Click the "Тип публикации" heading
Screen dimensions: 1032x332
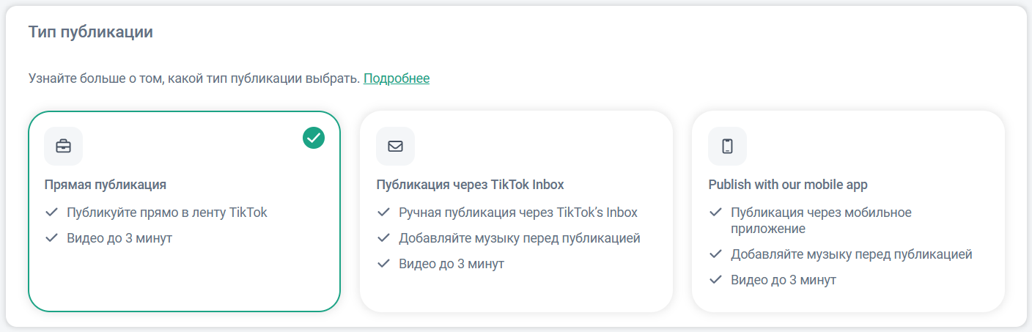(x=91, y=32)
